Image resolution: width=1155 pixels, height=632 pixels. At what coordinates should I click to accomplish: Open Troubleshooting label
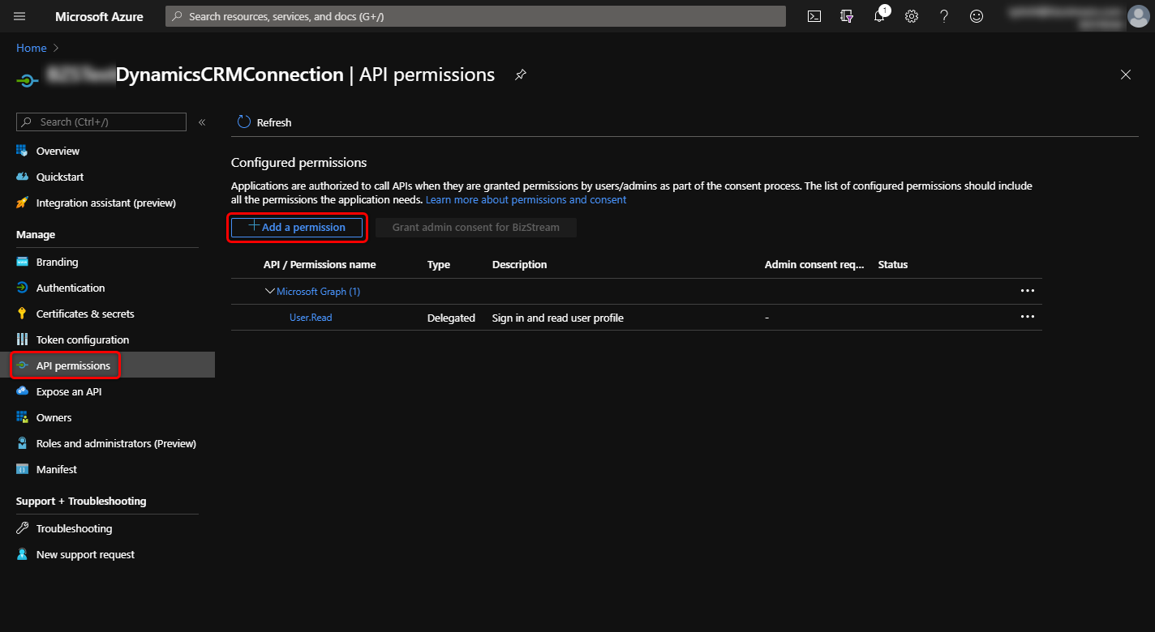75,528
